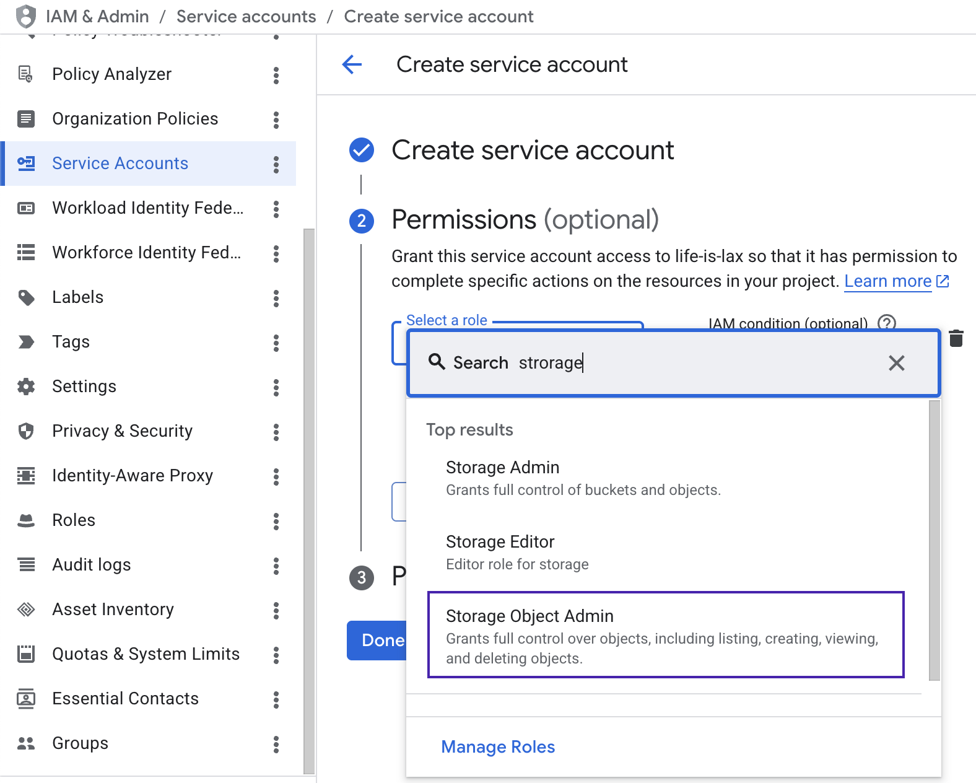The image size is (976, 783).
Task: Select Storage Object Admin role
Action: (x=666, y=635)
